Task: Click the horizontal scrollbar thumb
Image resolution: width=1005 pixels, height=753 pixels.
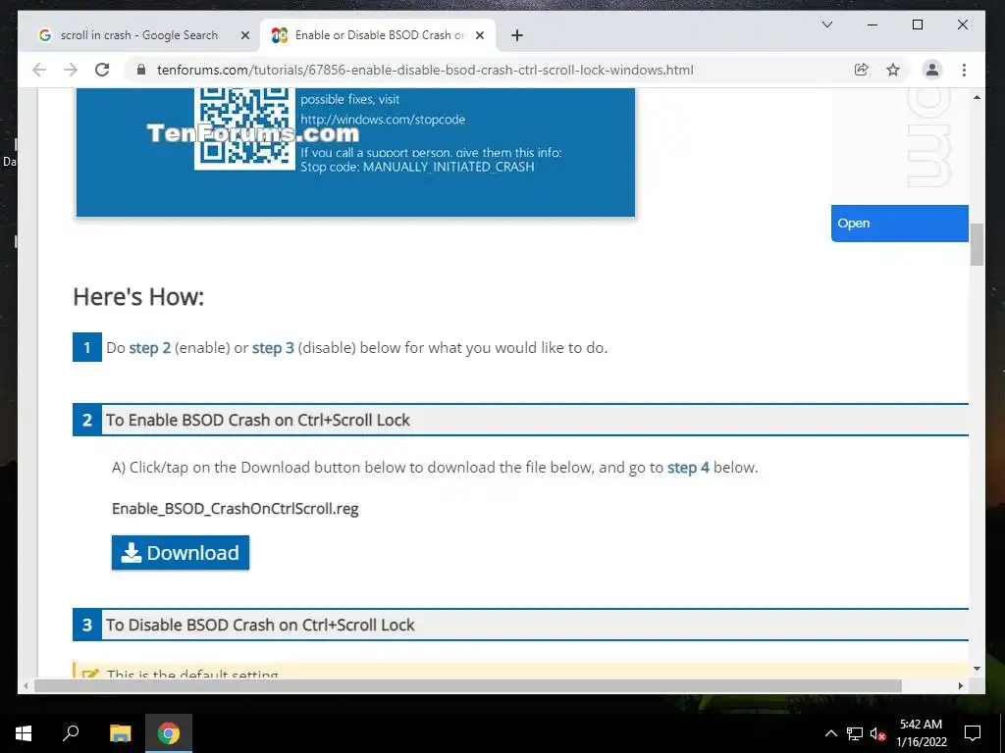Action: click(x=468, y=685)
